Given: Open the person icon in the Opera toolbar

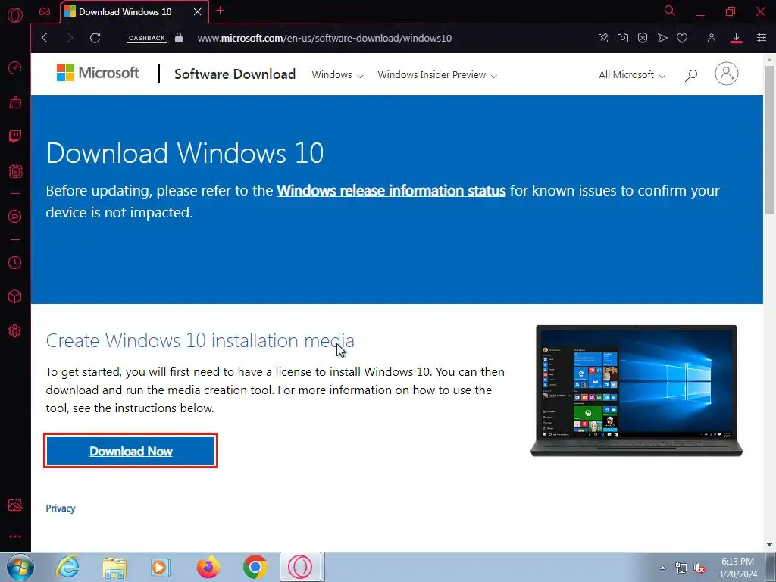Looking at the screenshot, I should tap(711, 38).
